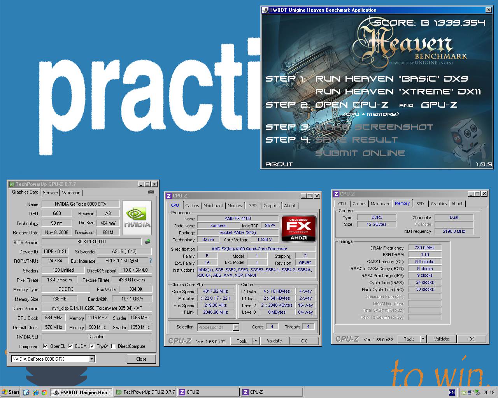Open the GPU selection dropdown in GPU-Z
The width and height of the screenshot is (498, 398).
(92, 359)
